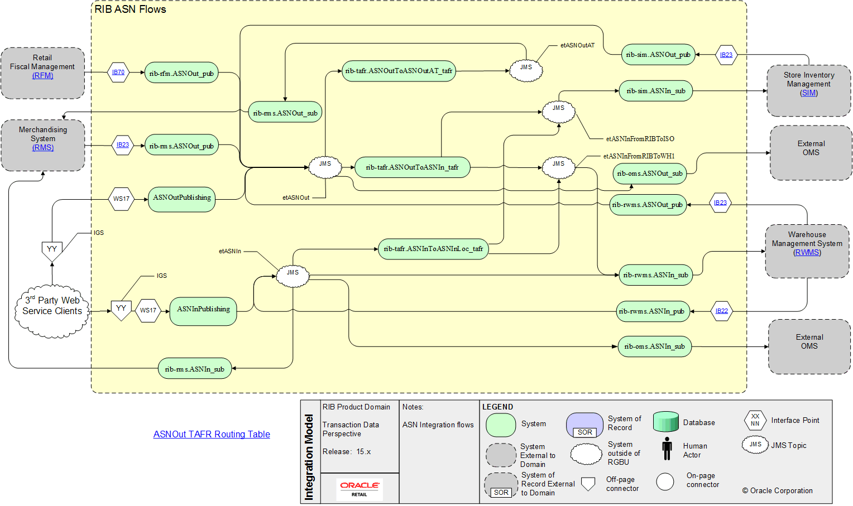Click IB23 hexagon beside rib-sim.ASNOut_pub

[726, 55]
